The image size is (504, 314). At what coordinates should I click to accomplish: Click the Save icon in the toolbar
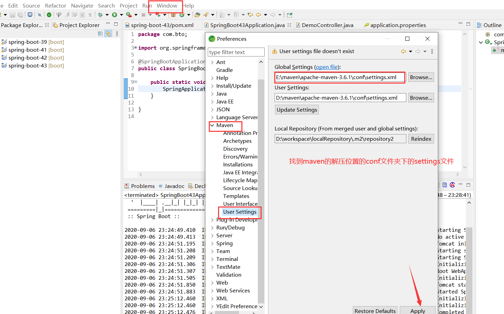(12, 15)
